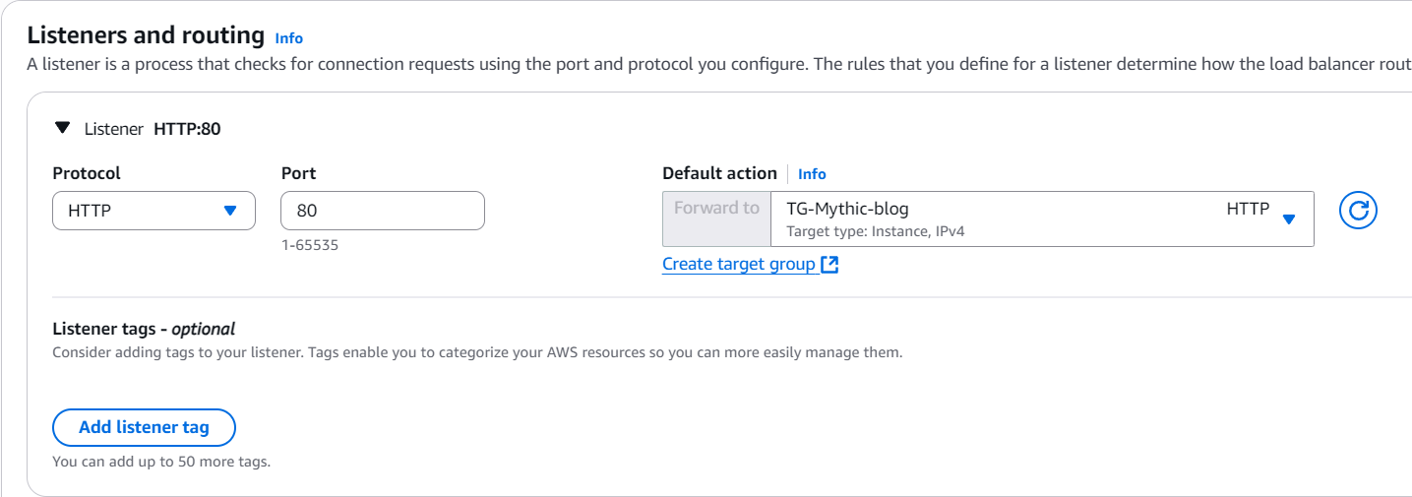This screenshot has width=1412, height=497.
Task: Collapse the Listener HTTP:80 section triangle
Action: [x=63, y=128]
